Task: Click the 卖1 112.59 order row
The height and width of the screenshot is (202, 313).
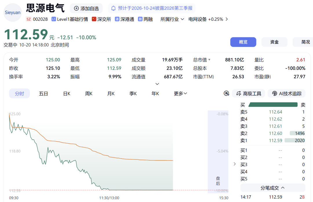Action: pyautogui.click(x=273, y=140)
